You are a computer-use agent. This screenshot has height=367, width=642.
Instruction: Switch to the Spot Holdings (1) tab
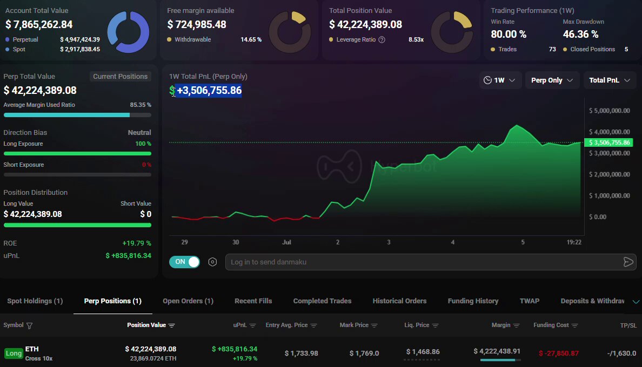point(35,301)
